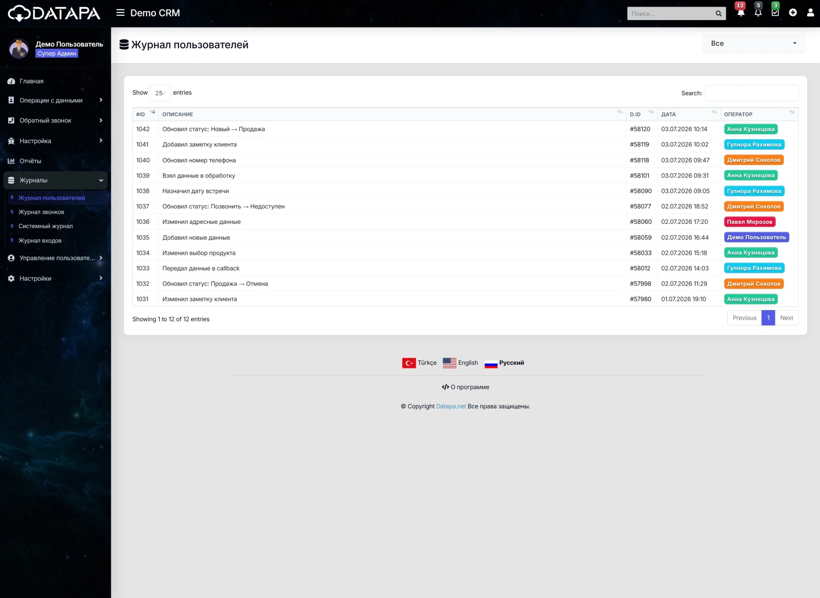Image resolution: width=820 pixels, height=598 pixels.
Task: Click the US flag icon
Action: 449,363
